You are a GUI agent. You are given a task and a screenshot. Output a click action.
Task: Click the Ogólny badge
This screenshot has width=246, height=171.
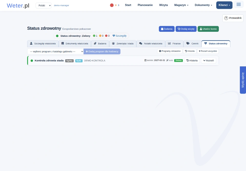coord(69,61)
